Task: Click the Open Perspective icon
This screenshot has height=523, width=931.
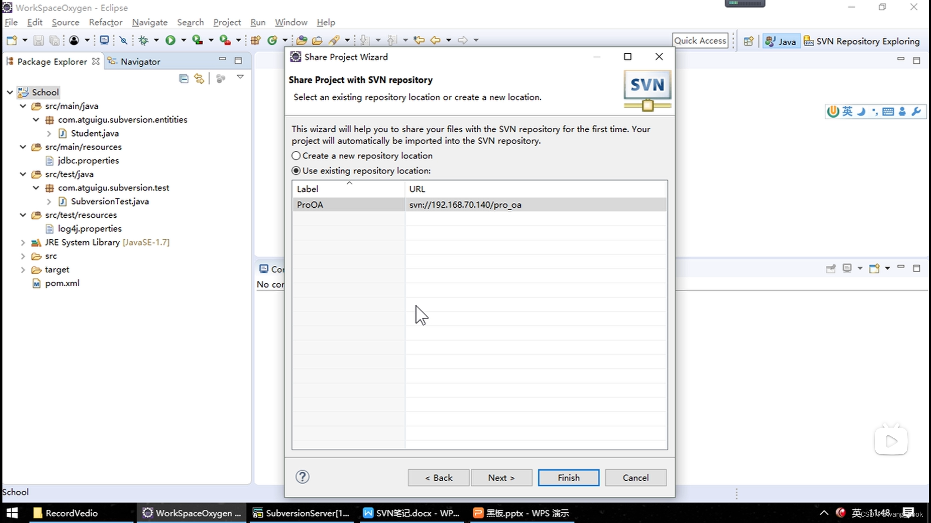Action: coord(749,41)
